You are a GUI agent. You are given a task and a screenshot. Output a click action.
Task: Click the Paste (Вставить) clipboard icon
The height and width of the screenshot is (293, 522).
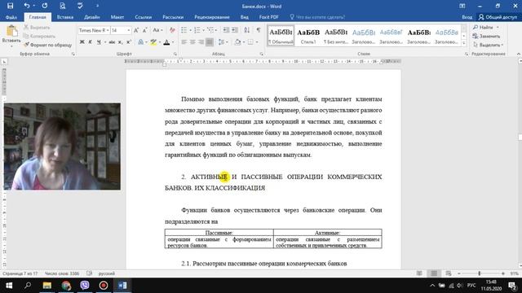coord(11,32)
